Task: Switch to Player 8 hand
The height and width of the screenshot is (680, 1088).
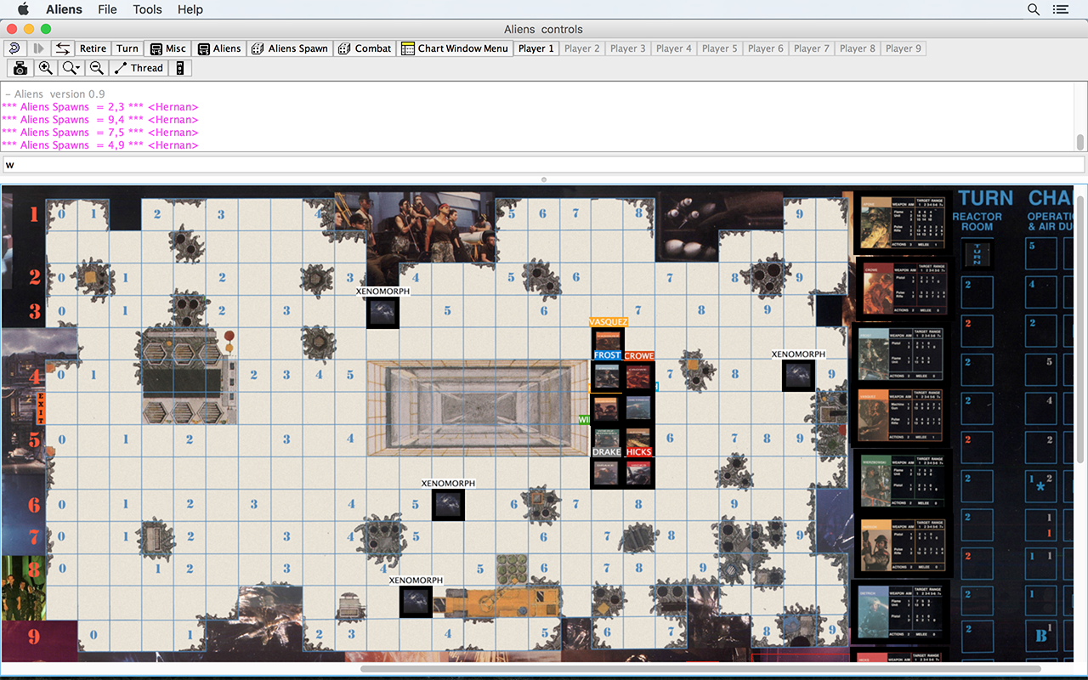Action: click(x=858, y=48)
